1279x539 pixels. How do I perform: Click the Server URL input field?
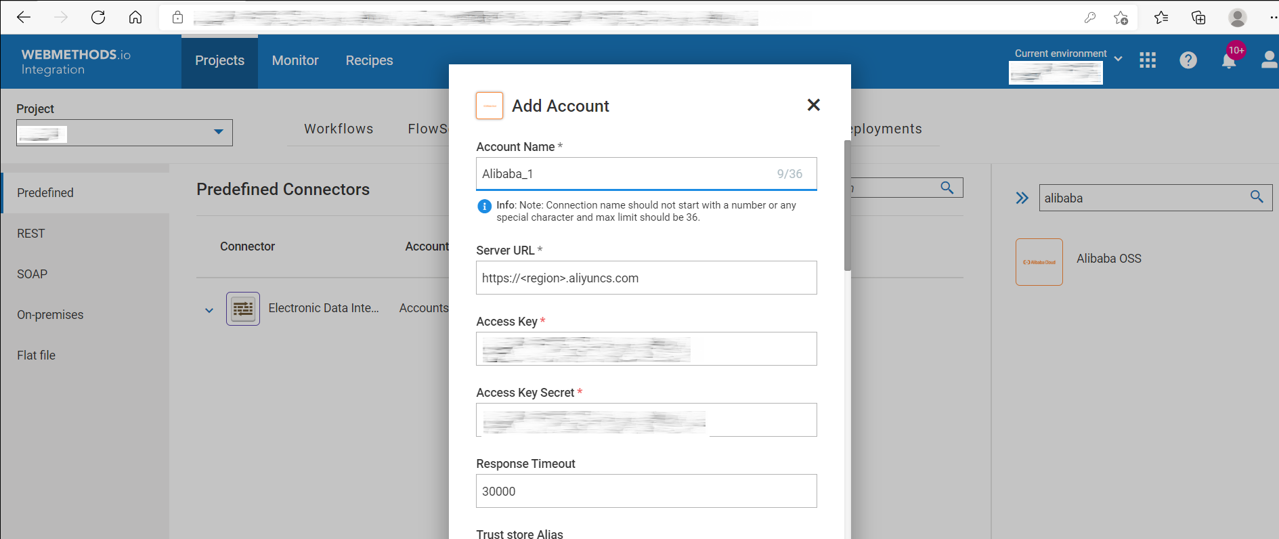[x=646, y=278]
